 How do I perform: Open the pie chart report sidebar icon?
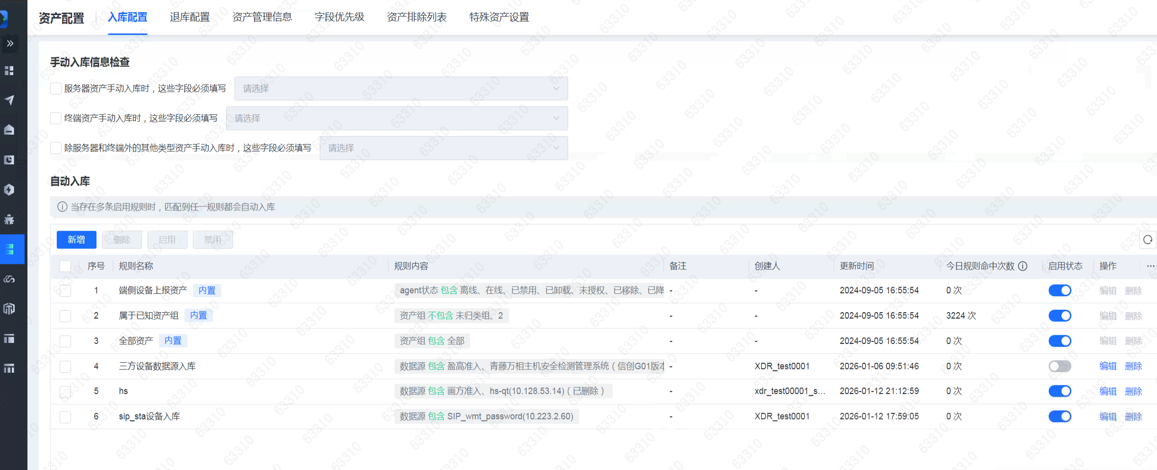click(x=9, y=160)
